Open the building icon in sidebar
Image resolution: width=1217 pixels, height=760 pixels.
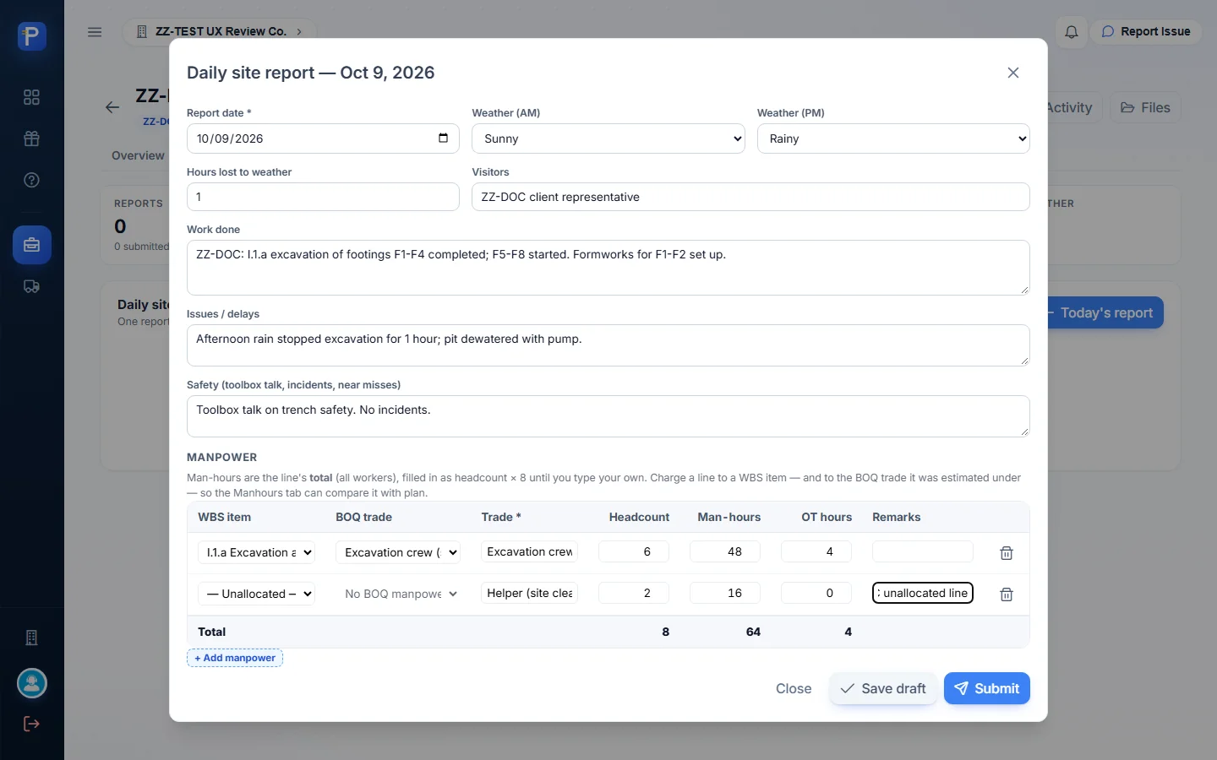[x=32, y=638]
